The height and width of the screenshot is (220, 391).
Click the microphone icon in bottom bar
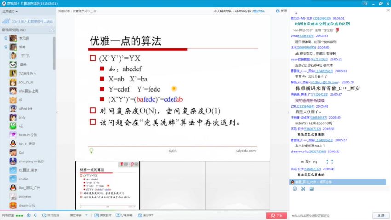29,215
